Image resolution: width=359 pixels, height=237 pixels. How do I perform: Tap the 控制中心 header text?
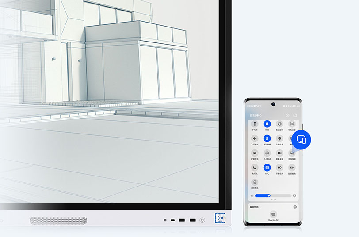[x=256, y=115]
